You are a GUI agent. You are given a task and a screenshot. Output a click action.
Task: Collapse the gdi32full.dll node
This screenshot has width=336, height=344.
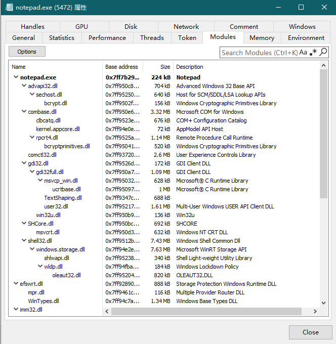coord(32,172)
